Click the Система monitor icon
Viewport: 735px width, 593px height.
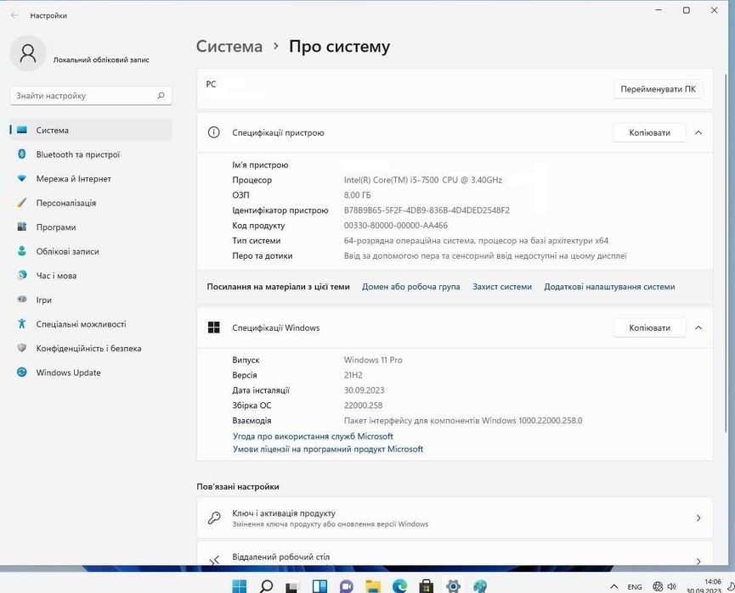pos(21,130)
